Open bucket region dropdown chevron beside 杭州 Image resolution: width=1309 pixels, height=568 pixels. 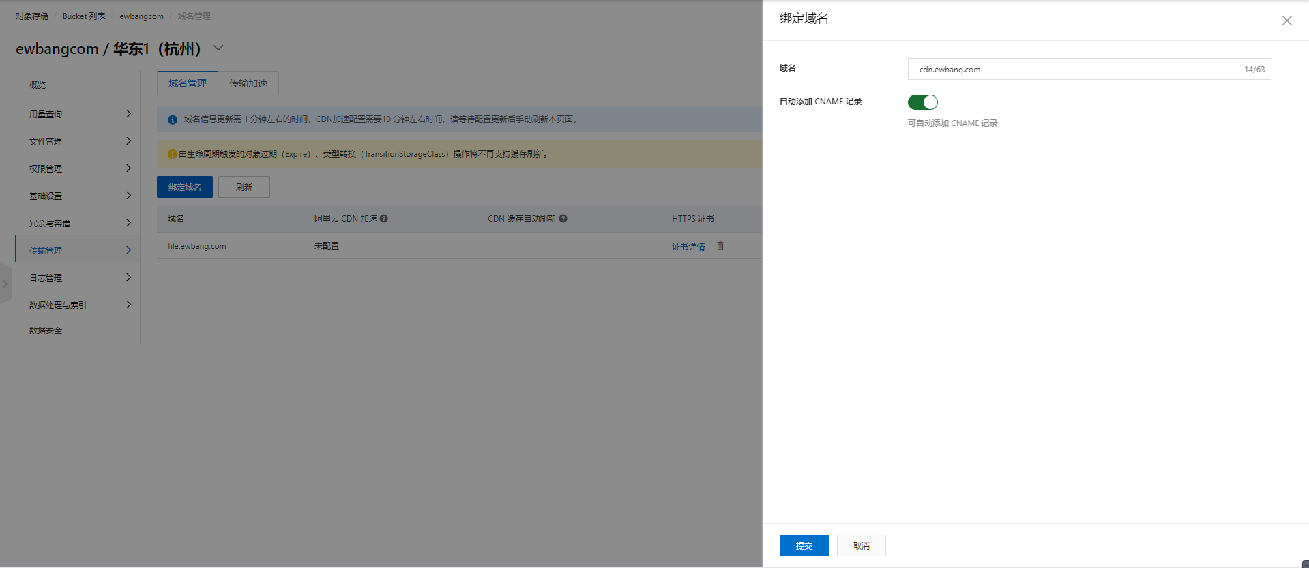tap(218, 48)
